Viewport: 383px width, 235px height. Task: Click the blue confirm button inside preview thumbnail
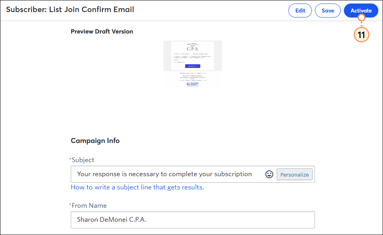(x=193, y=66)
